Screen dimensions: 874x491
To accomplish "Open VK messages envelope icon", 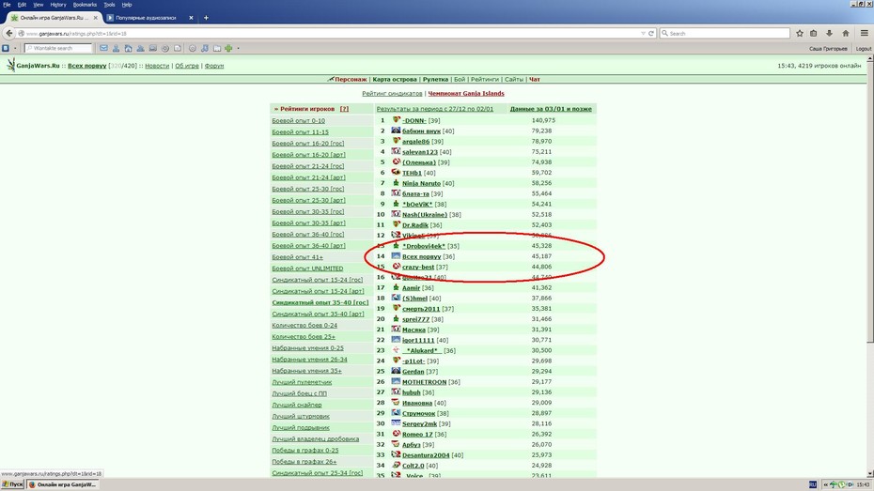I will [103, 49].
